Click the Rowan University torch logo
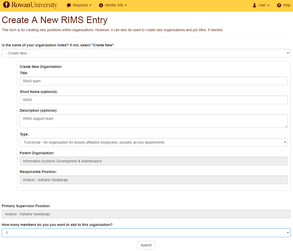 [6, 5]
